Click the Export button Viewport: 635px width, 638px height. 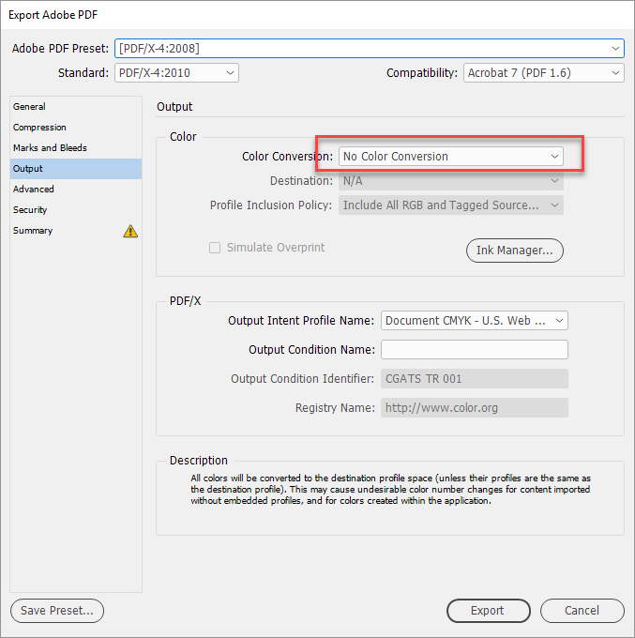[x=488, y=611]
